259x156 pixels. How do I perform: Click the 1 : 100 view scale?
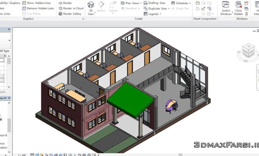[x=22, y=155]
